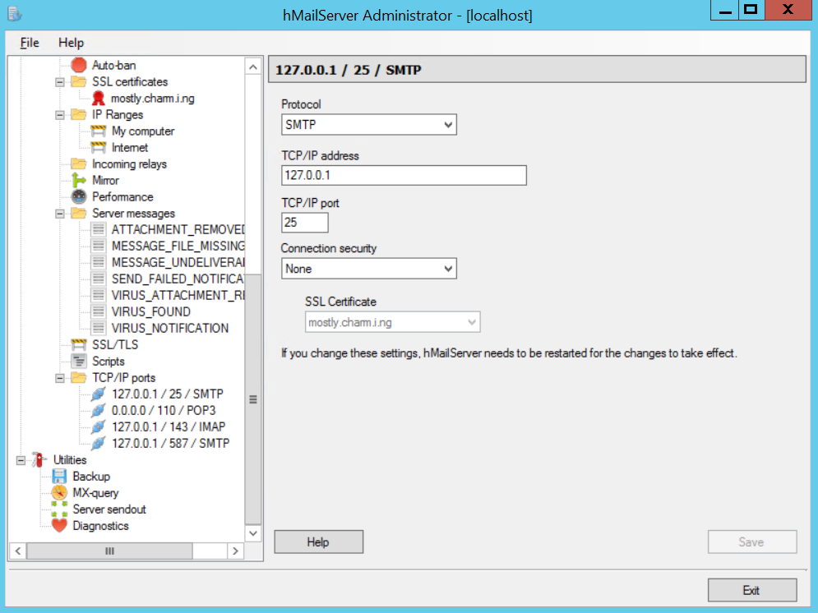This screenshot has height=613, width=818.
Task: Click tree vertical scrollbar up arrow
Action: click(x=253, y=67)
